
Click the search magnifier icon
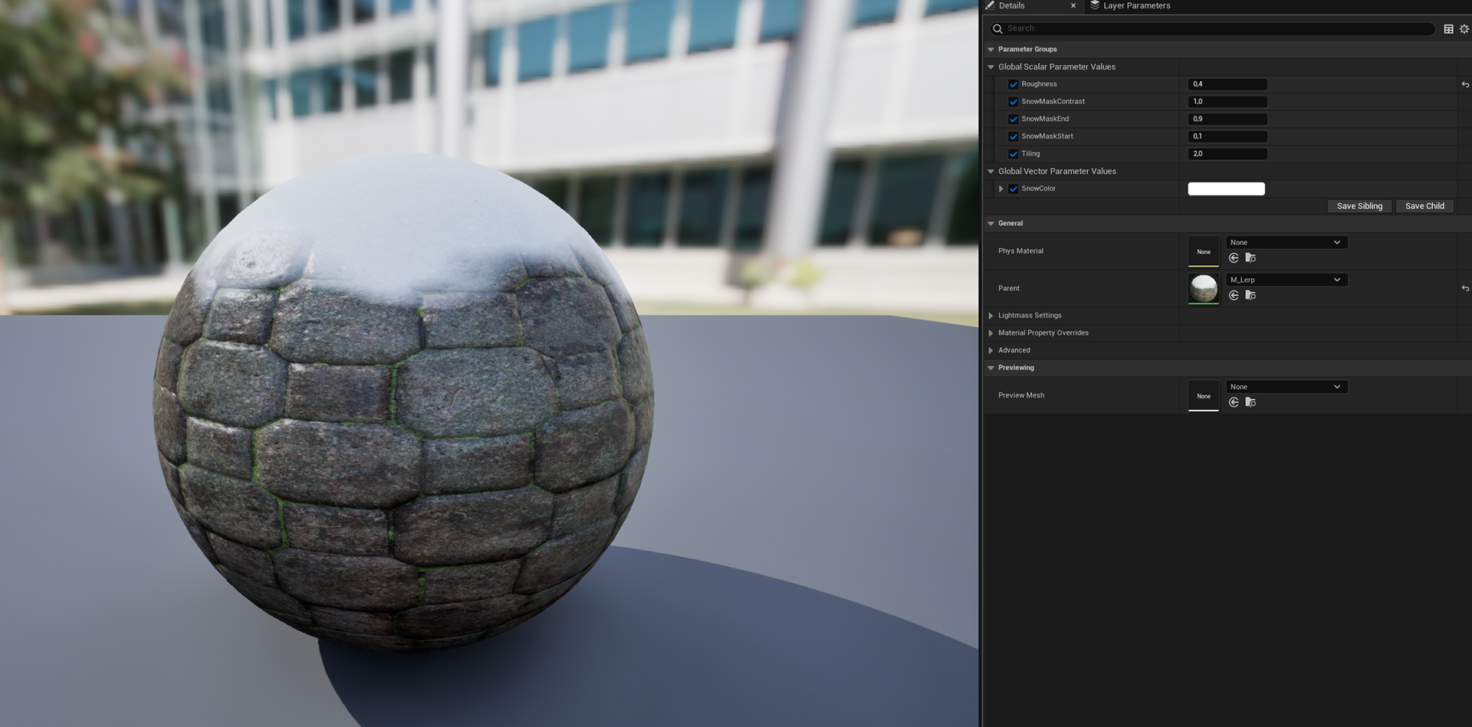tap(997, 28)
